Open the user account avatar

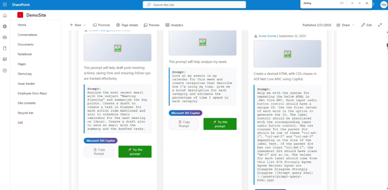(383, 5)
